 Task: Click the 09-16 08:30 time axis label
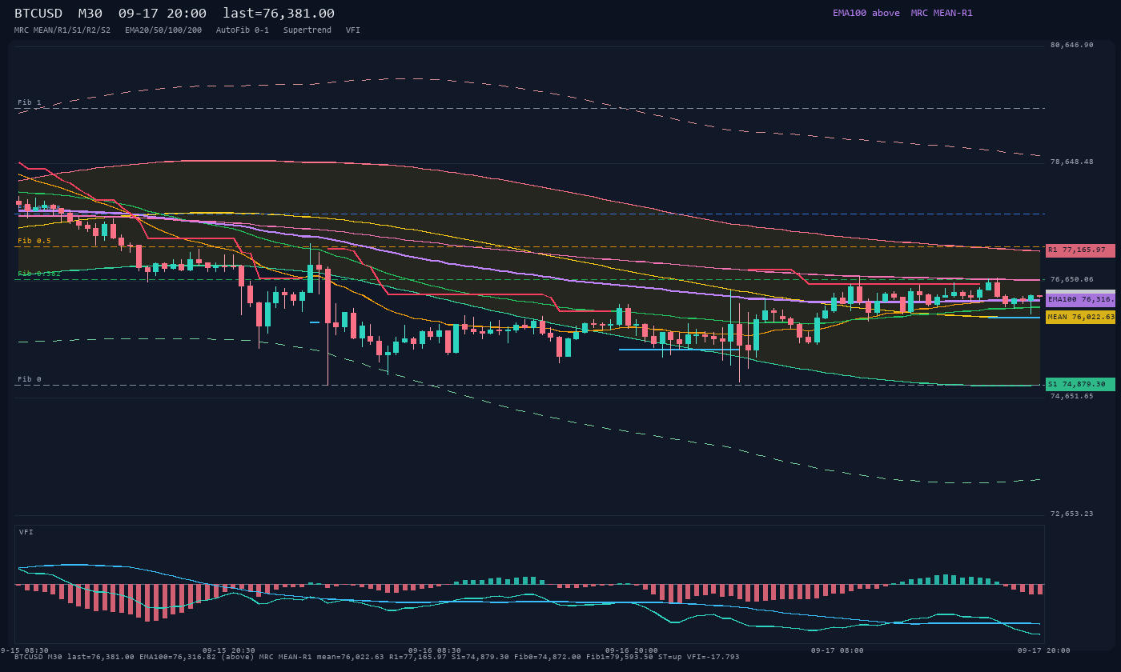(435, 650)
